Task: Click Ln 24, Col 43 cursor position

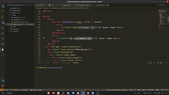Action: pos(113,90)
